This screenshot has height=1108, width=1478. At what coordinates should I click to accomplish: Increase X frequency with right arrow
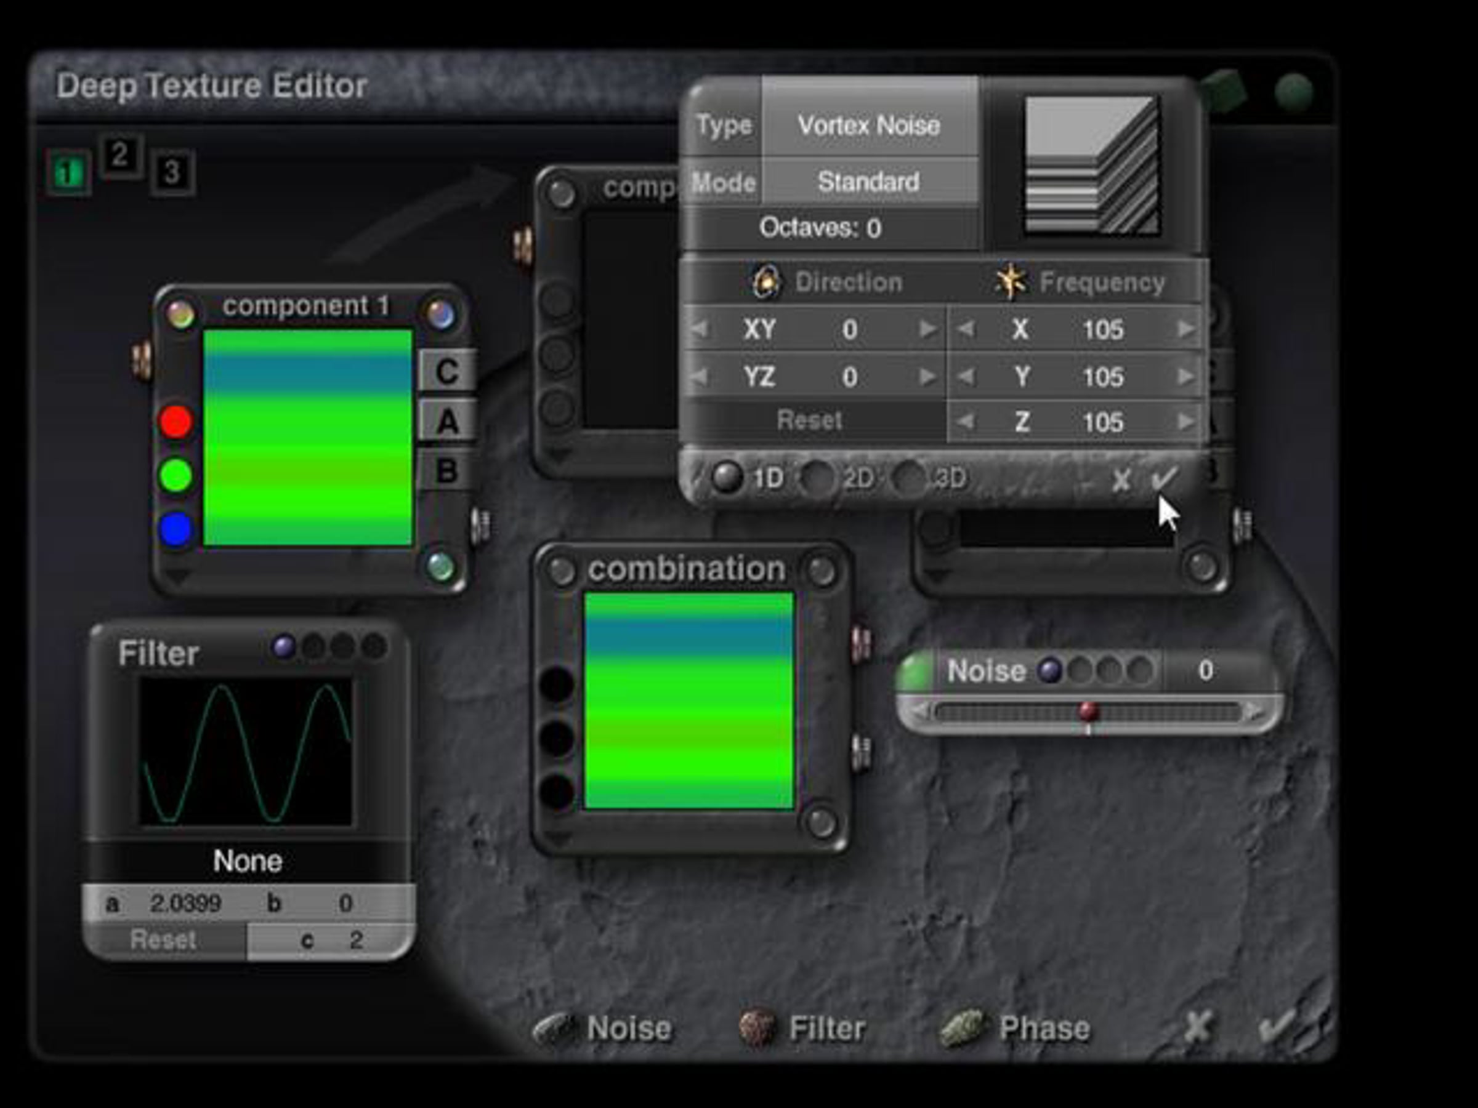click(x=1185, y=329)
